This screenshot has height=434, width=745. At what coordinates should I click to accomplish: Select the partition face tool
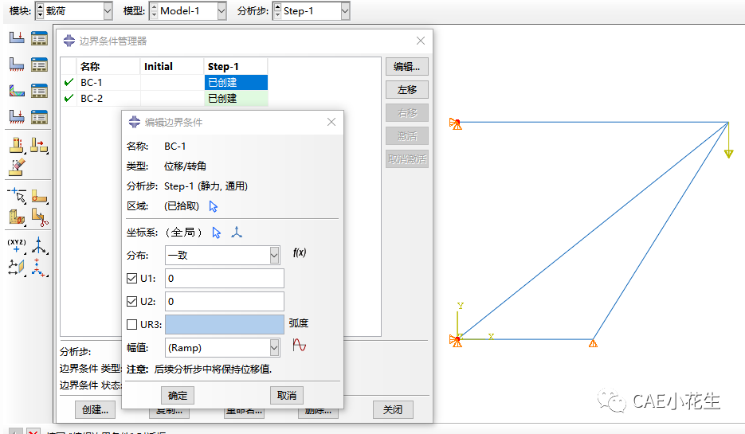pyautogui.click(x=39, y=195)
